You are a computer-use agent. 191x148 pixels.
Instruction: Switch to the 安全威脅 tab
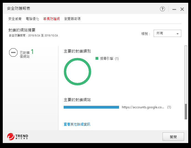click(x=15, y=19)
